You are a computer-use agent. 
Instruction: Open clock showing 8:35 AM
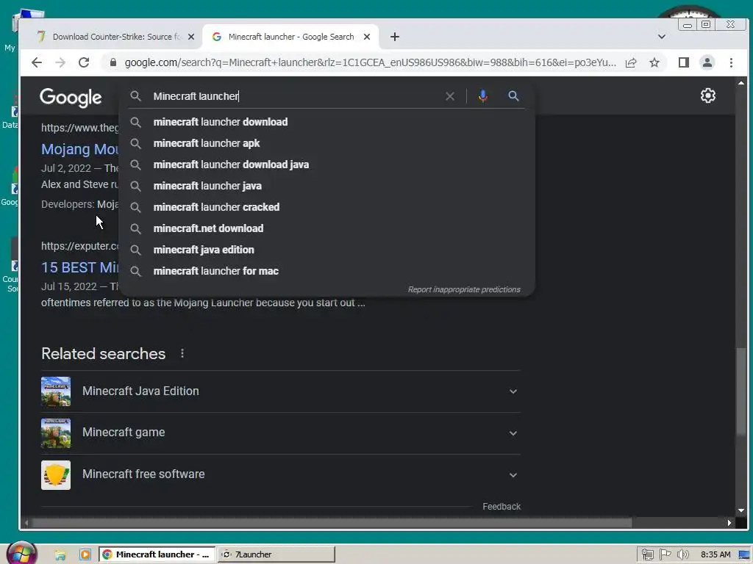(x=715, y=555)
